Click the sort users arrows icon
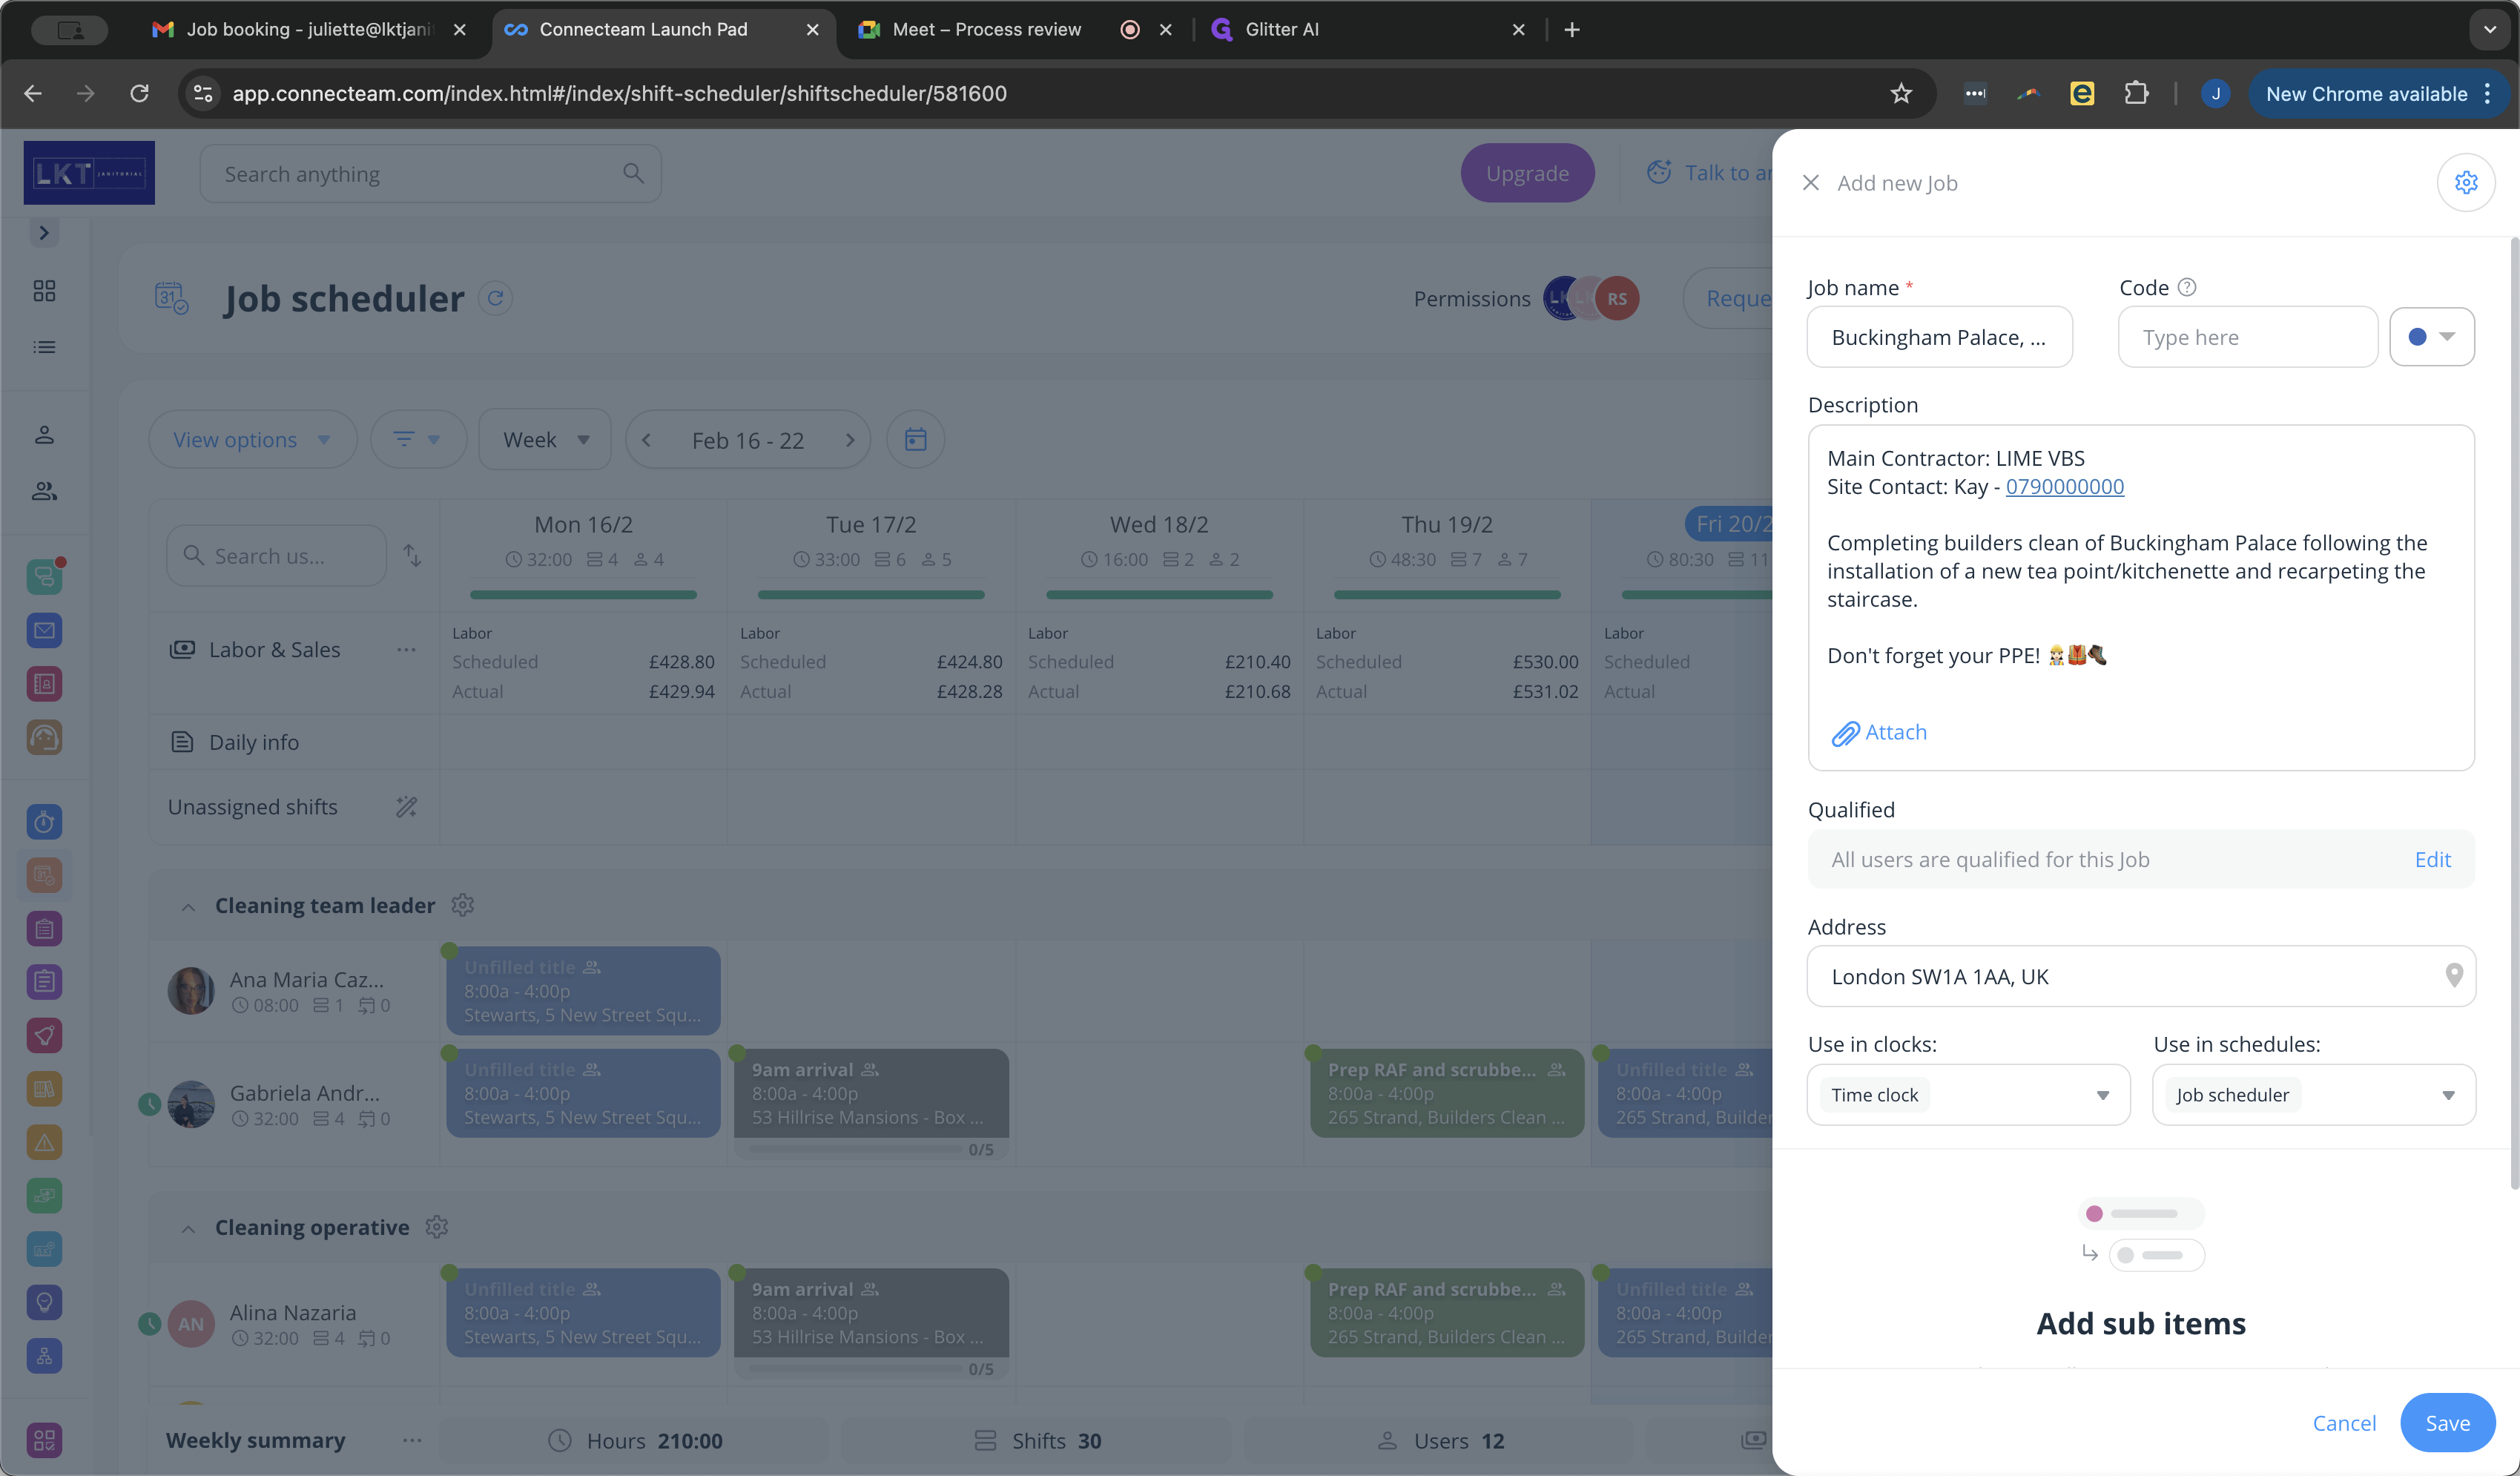The height and width of the screenshot is (1476, 2520). point(412,555)
